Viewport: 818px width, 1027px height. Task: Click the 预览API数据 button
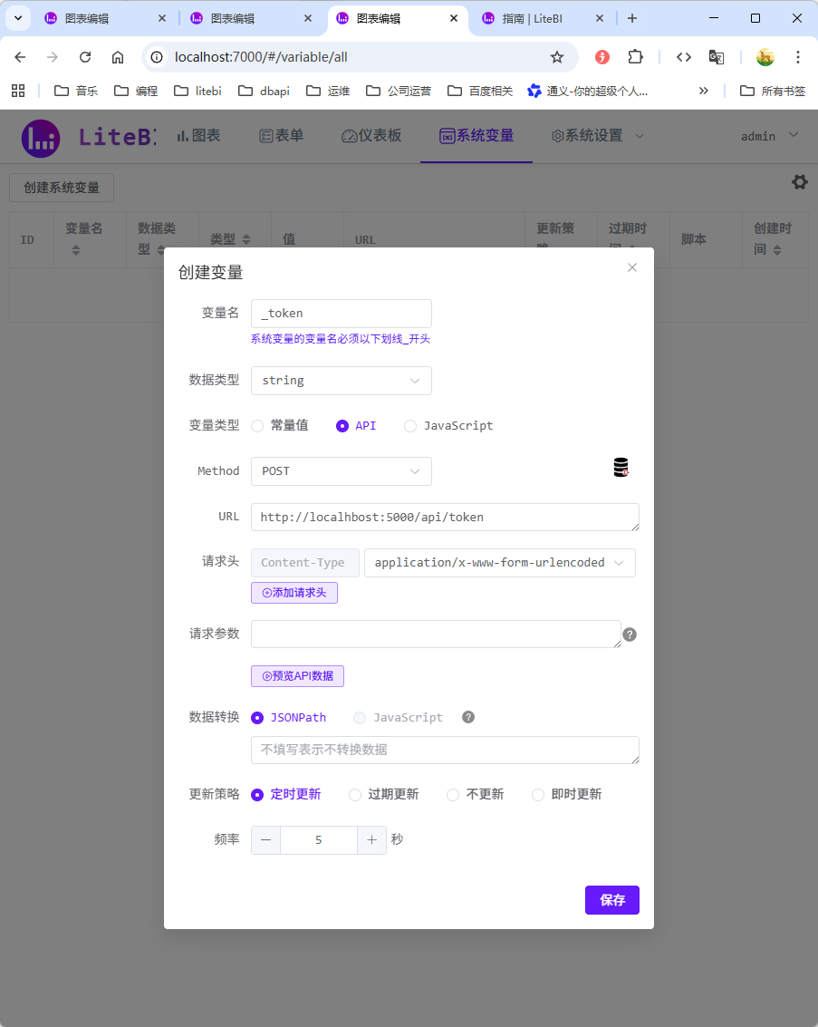pos(297,675)
